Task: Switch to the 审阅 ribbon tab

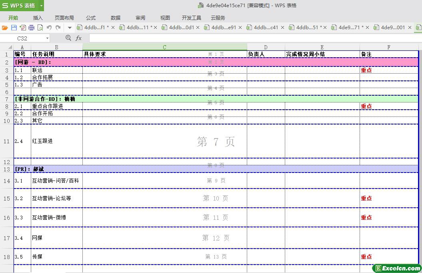Action: pyautogui.click(x=140, y=18)
